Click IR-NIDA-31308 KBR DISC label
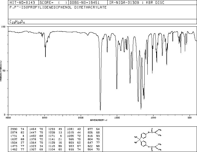 coord(137,2)
